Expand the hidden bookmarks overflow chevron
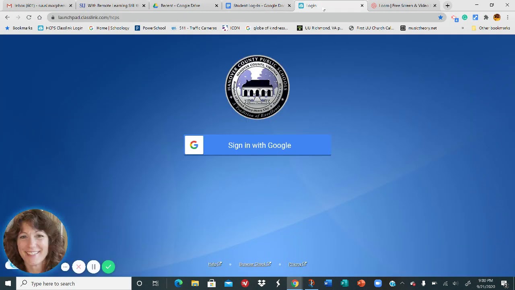Screen dimensions: 515x290 click(x=463, y=28)
